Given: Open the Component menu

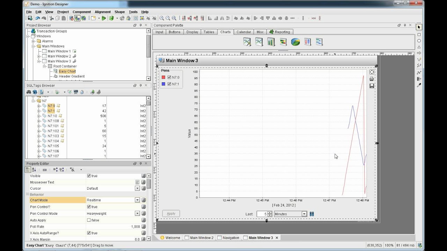Looking at the screenshot, I should click(82, 12).
